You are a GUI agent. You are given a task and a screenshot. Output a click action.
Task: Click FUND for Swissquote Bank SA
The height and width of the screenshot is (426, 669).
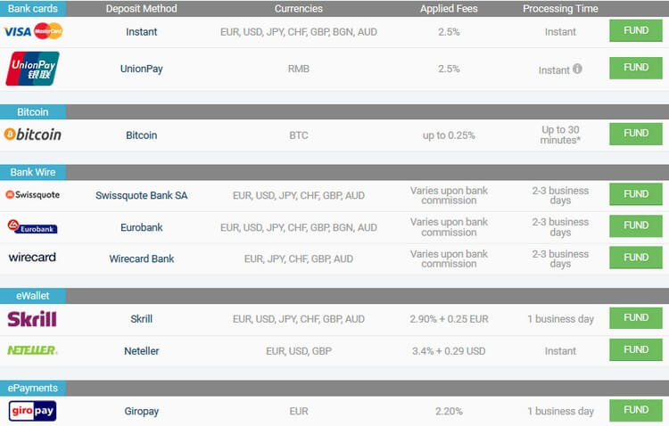coord(636,194)
